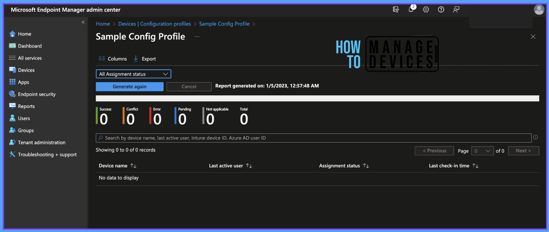The width and height of the screenshot is (549, 232).
Task: Sort by Device name arrows
Action: click(x=133, y=166)
